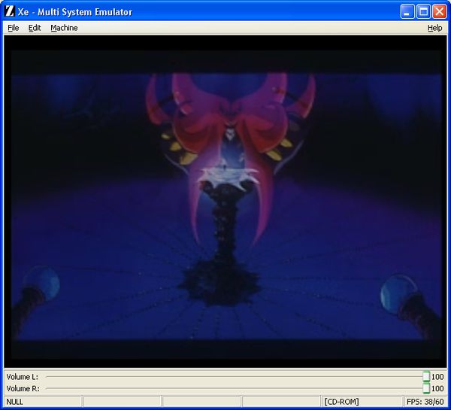Click the NULL status bar entry
451x410 pixels.
[43, 402]
